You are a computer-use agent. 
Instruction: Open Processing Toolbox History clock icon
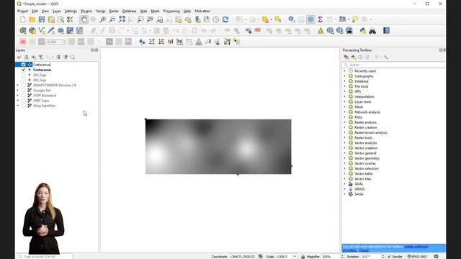[360, 58]
